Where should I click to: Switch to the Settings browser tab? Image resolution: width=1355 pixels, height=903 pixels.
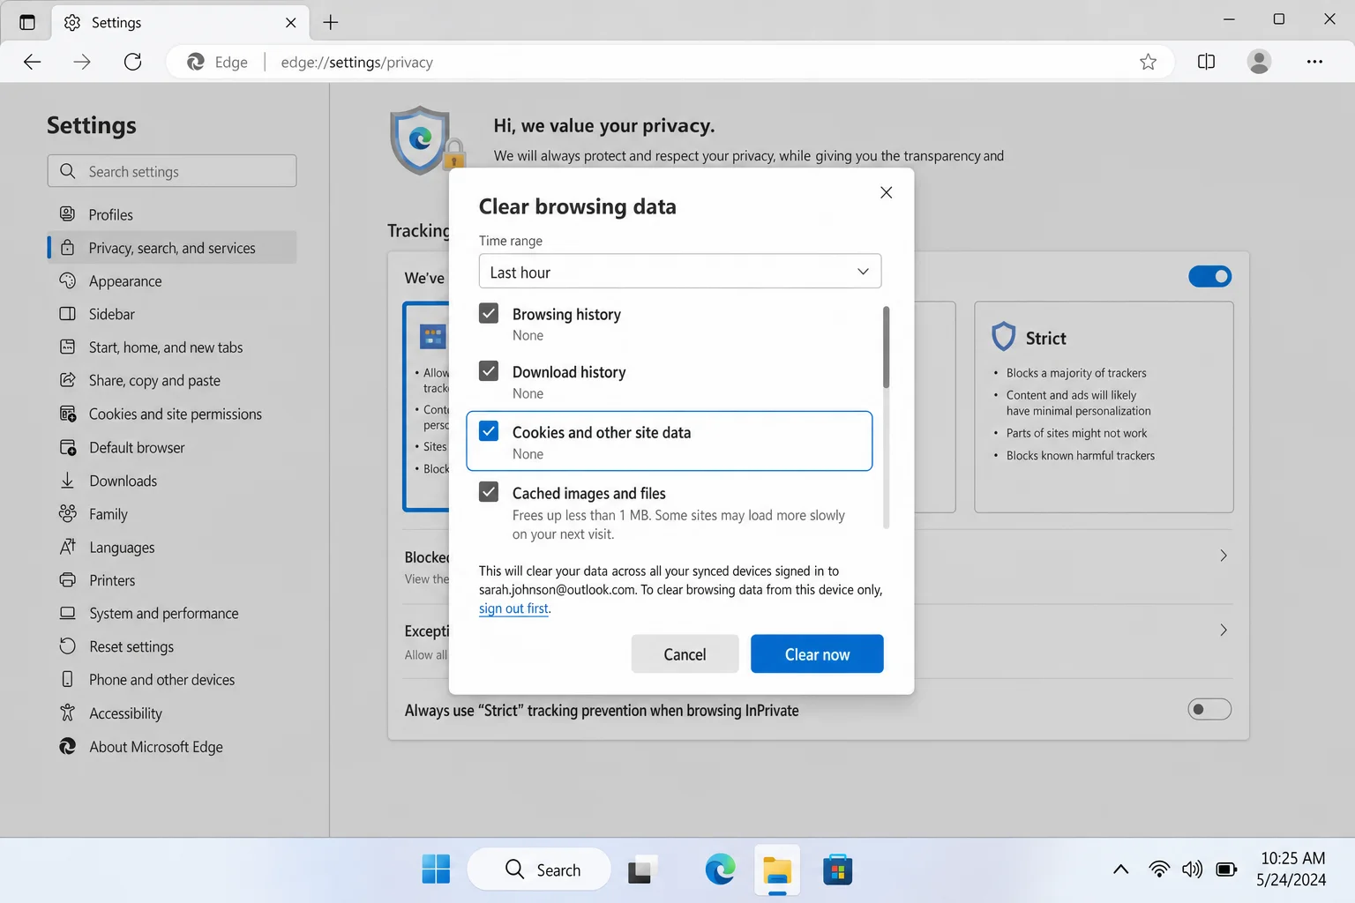tap(181, 23)
